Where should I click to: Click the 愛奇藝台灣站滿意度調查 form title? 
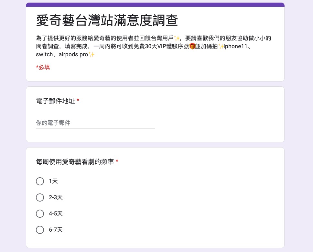pyautogui.click(x=107, y=21)
